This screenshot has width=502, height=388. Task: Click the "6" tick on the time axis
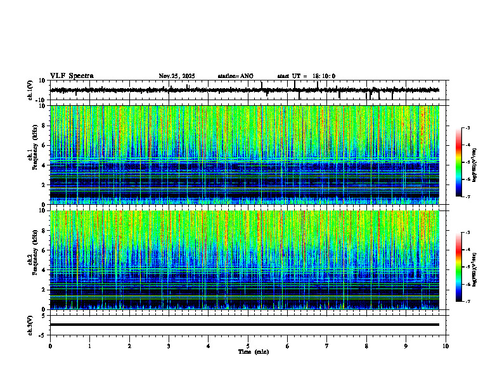(288, 346)
